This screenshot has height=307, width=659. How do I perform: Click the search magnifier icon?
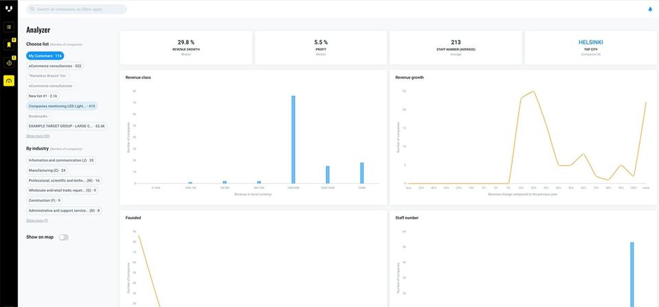(32, 9)
